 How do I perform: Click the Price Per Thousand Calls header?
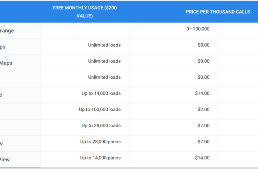click(218, 12)
